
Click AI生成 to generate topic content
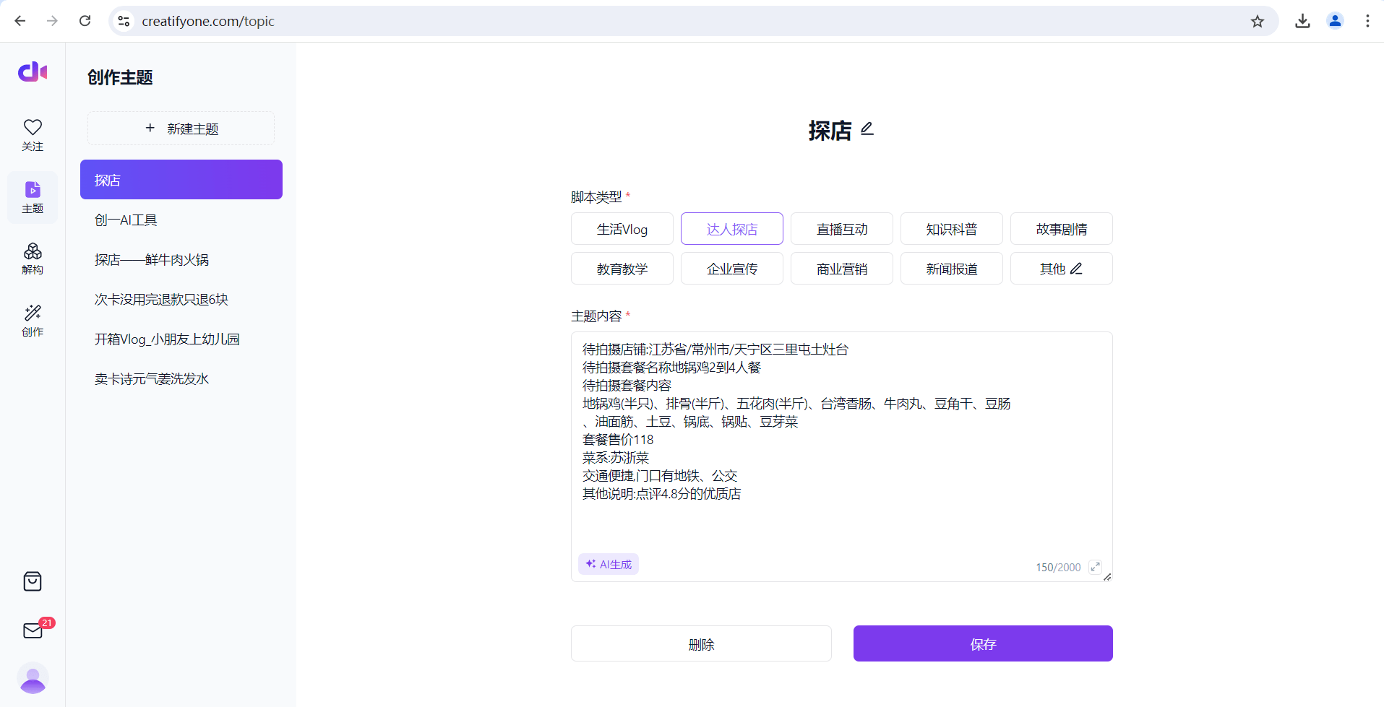pos(608,563)
